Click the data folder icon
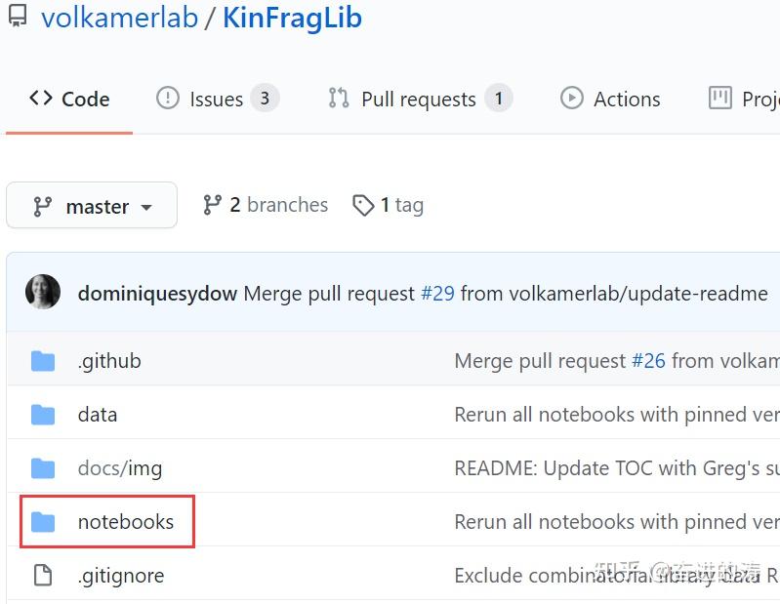The image size is (780, 604). click(x=43, y=415)
